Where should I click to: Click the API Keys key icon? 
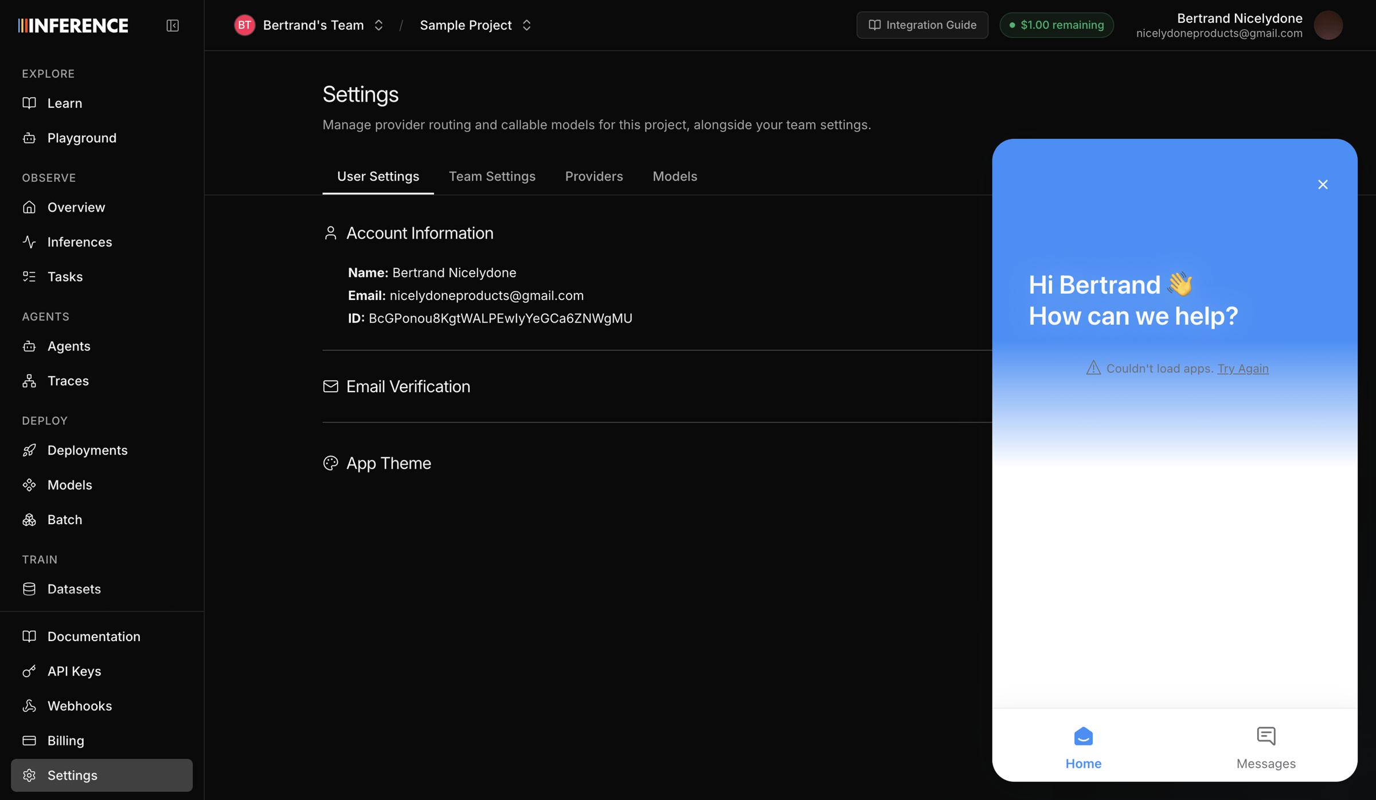click(x=29, y=671)
